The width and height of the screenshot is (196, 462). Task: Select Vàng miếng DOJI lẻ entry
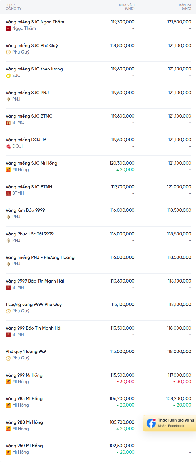pyautogui.click(x=98, y=143)
